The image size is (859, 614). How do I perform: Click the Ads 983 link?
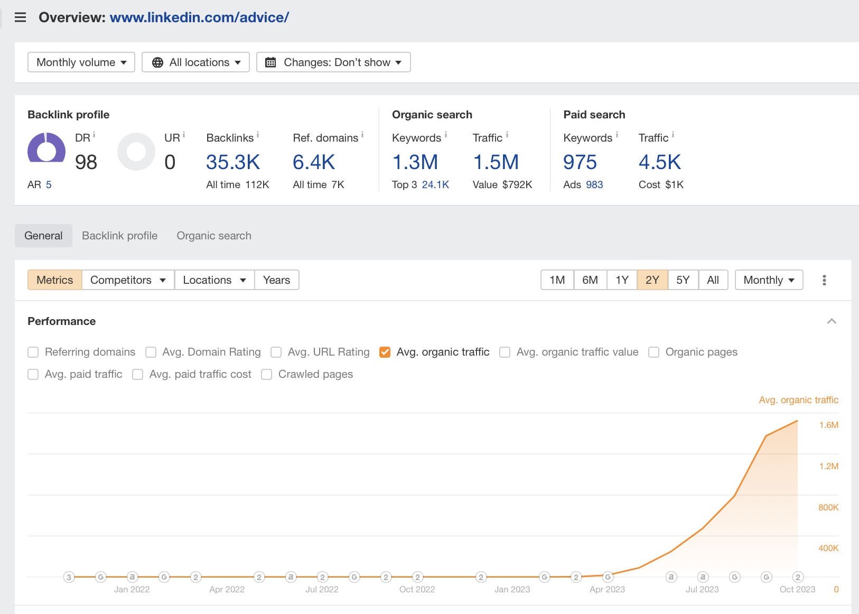coord(594,184)
